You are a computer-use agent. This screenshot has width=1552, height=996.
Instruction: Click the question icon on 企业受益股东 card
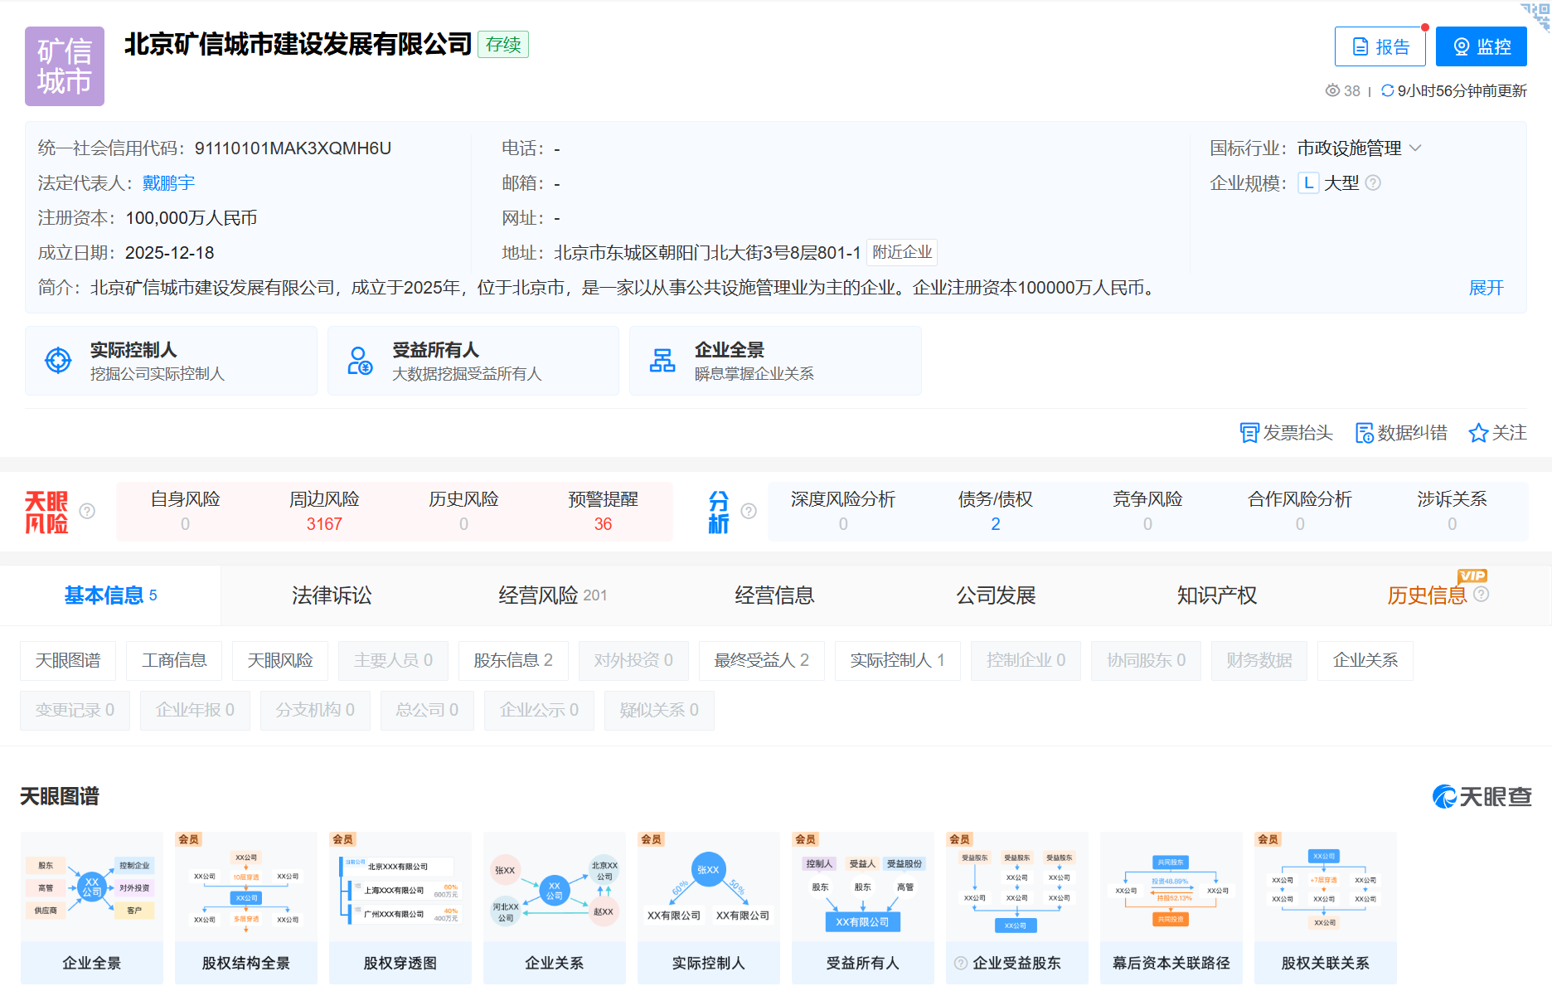coord(961,963)
